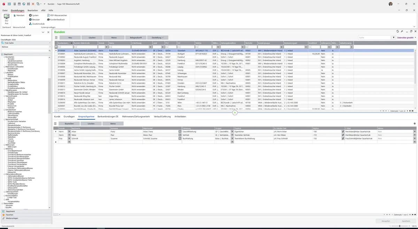Viewport: 418px width, 229px height.
Task: Click the wrench tools icon in Kunden header
Action: (402, 32)
